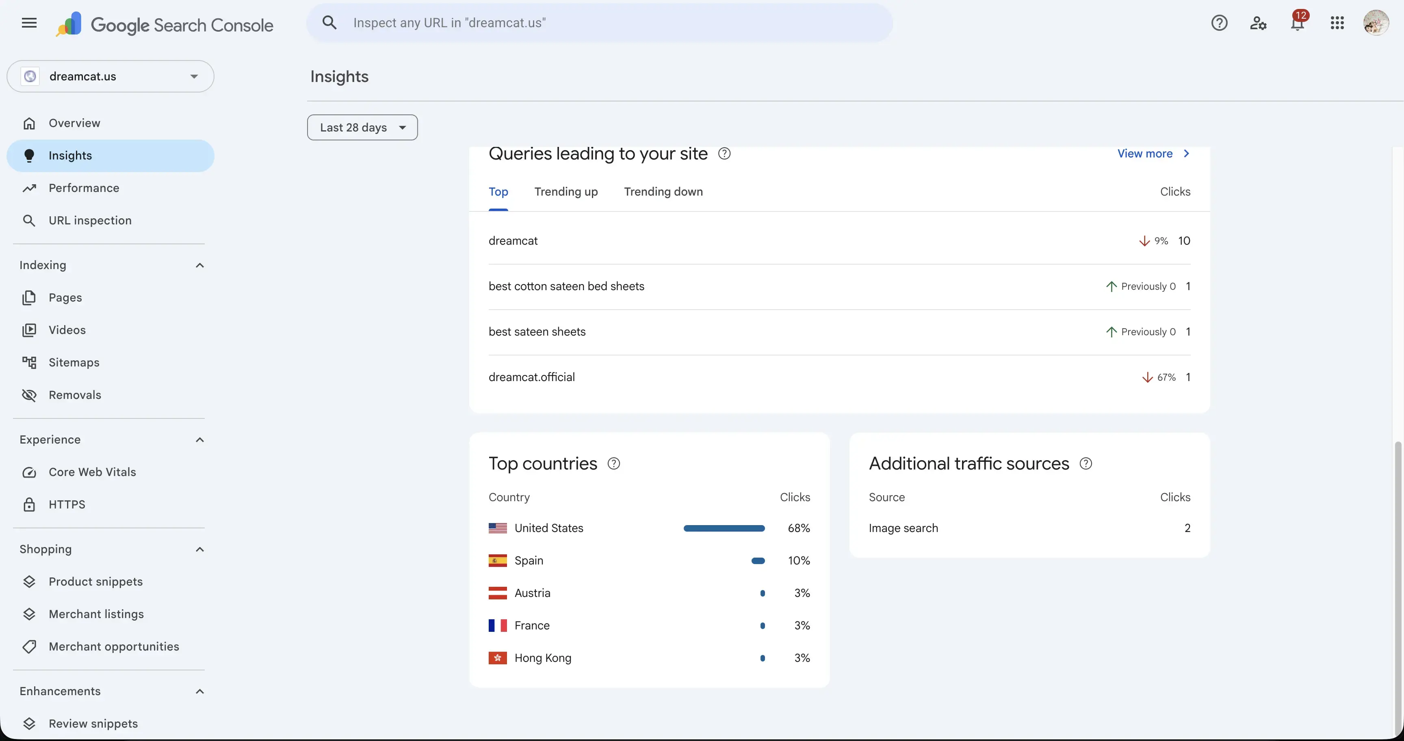The width and height of the screenshot is (1404, 741).
Task: Collapse the Shopping section
Action: [x=199, y=549]
